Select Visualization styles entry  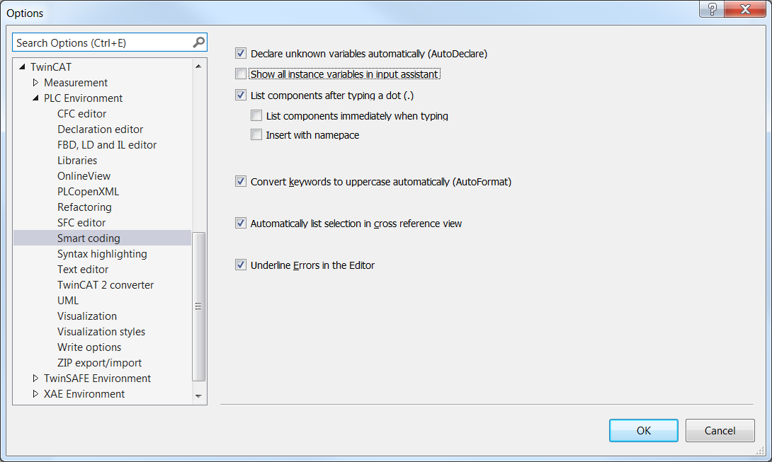click(x=101, y=332)
